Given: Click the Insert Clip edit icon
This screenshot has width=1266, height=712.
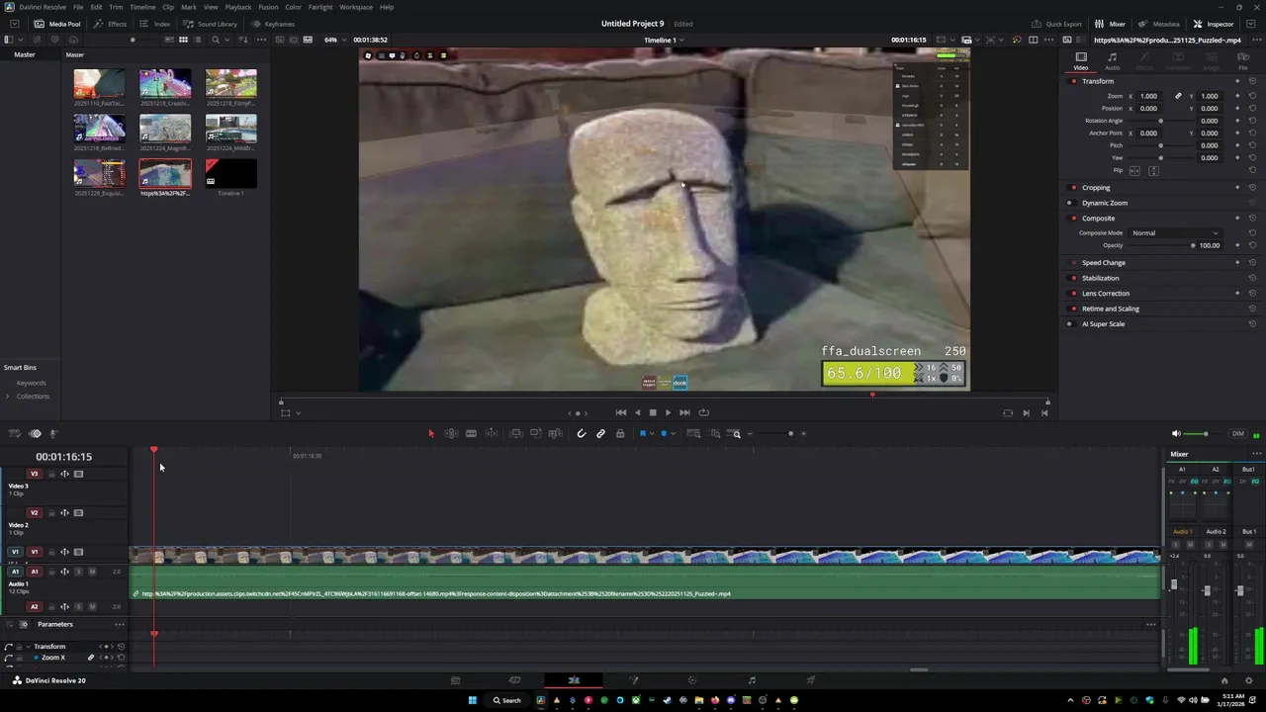Looking at the screenshot, I should coord(516,433).
